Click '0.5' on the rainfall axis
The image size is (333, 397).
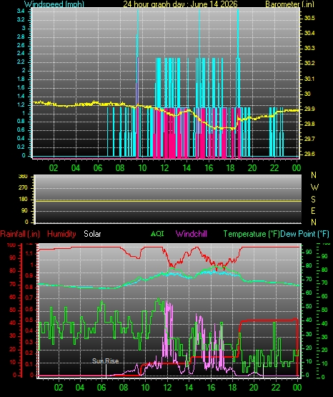point(29,320)
